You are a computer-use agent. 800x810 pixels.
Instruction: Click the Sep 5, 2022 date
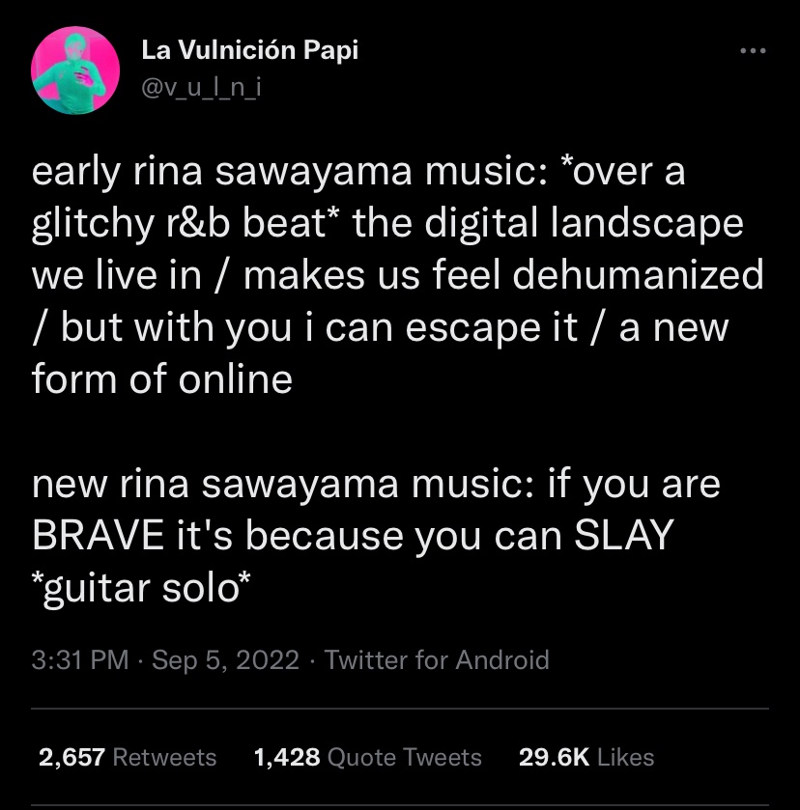pos(225,659)
